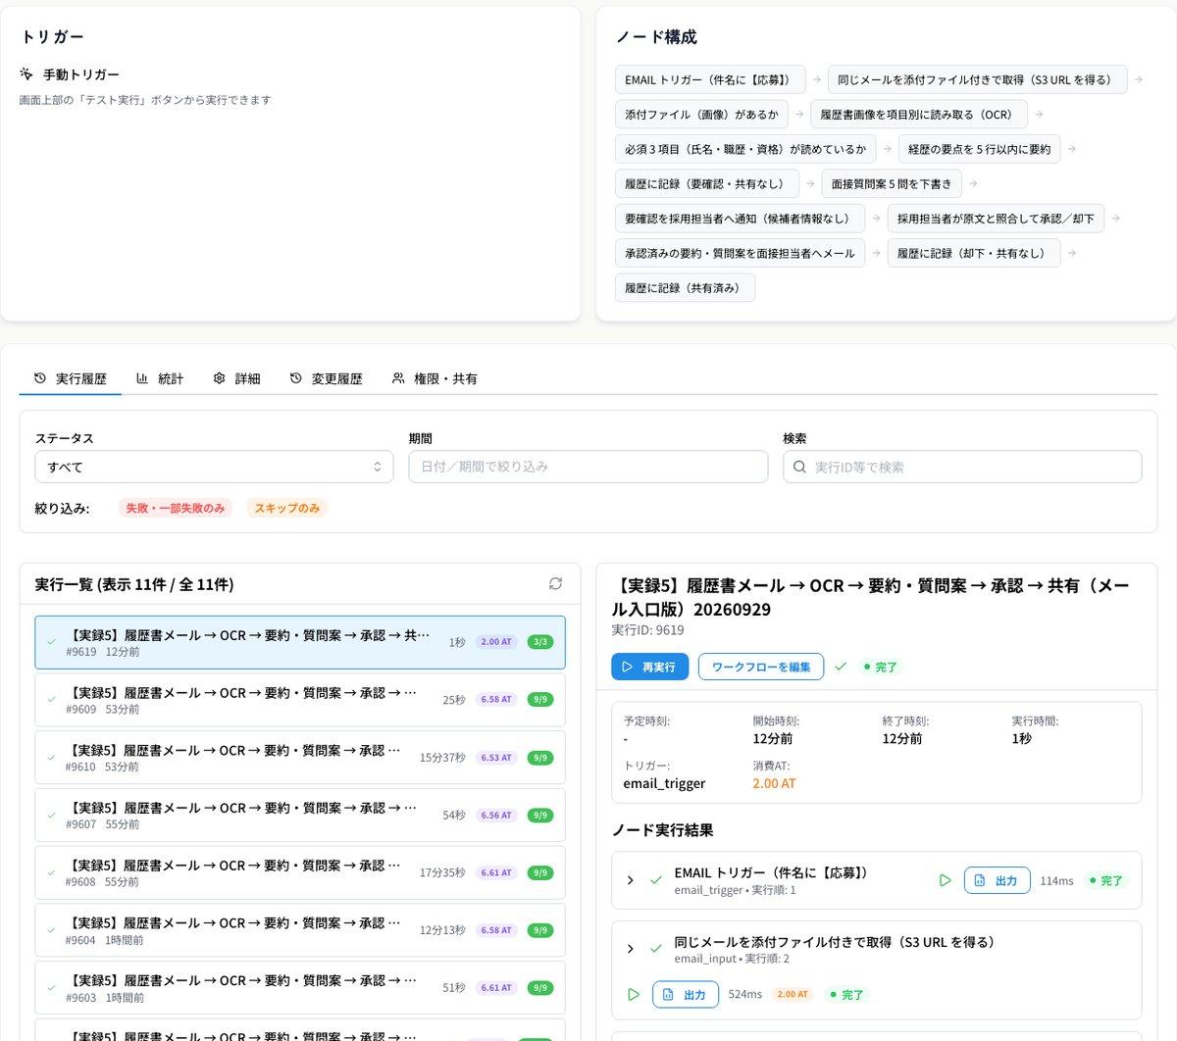The image size is (1177, 1041).
Task: Select execution #9619 in the list
Action: point(299,642)
